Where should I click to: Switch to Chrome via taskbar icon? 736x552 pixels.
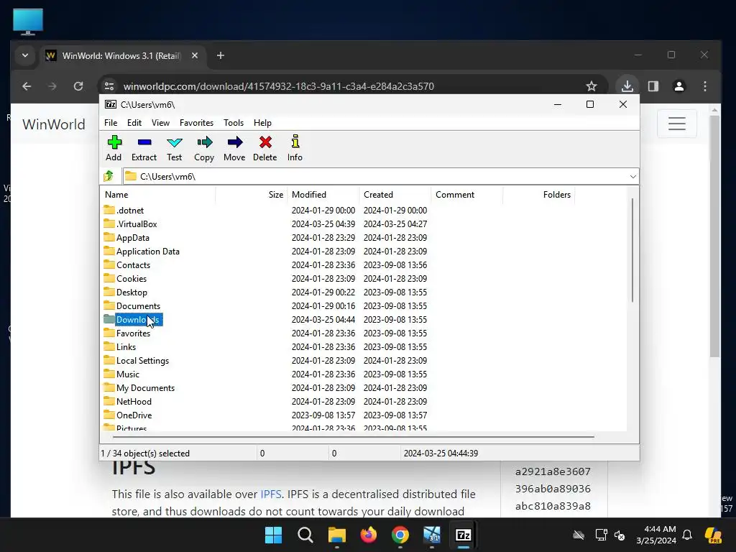pyautogui.click(x=400, y=535)
